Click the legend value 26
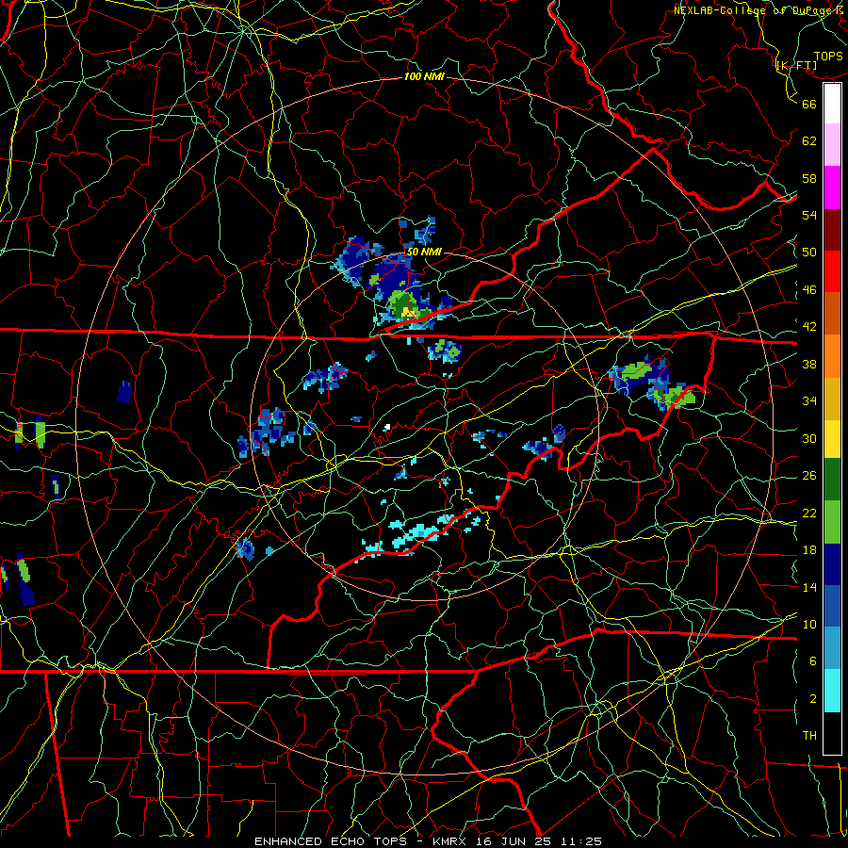 809,476
